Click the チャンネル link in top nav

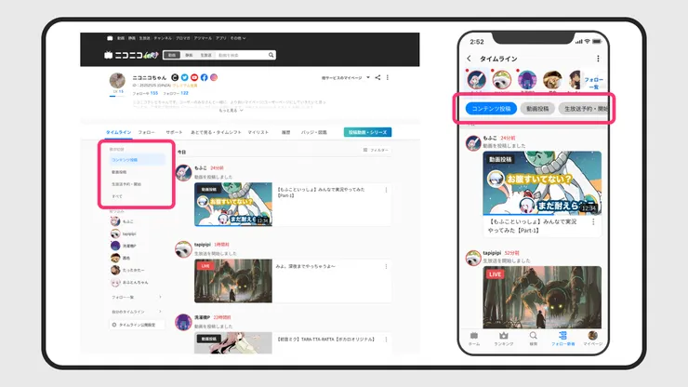[163, 38]
